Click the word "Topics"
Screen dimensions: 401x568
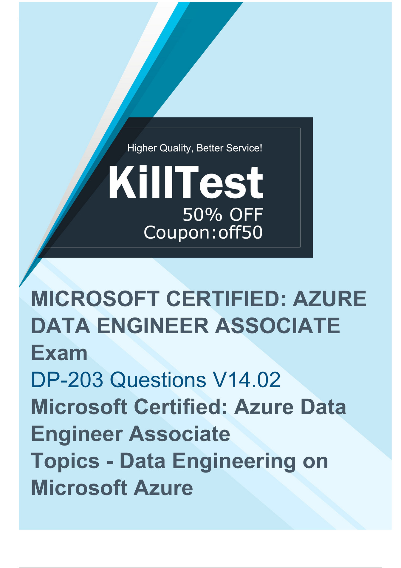pos(65,461)
